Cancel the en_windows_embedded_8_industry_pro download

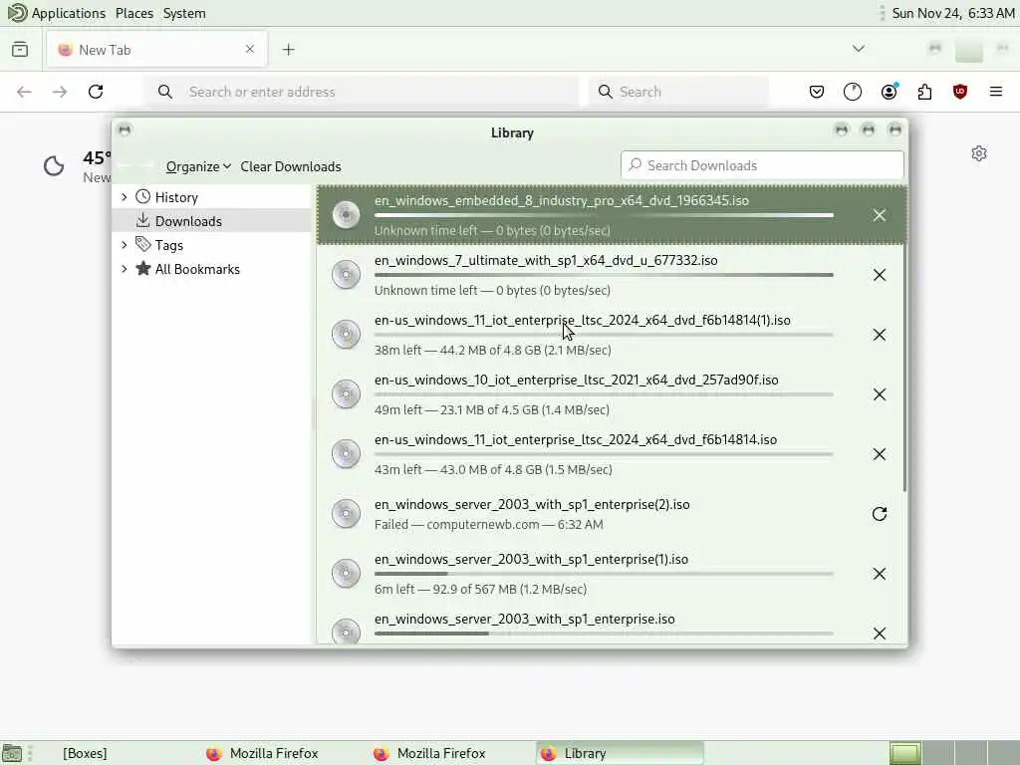pyautogui.click(x=879, y=215)
